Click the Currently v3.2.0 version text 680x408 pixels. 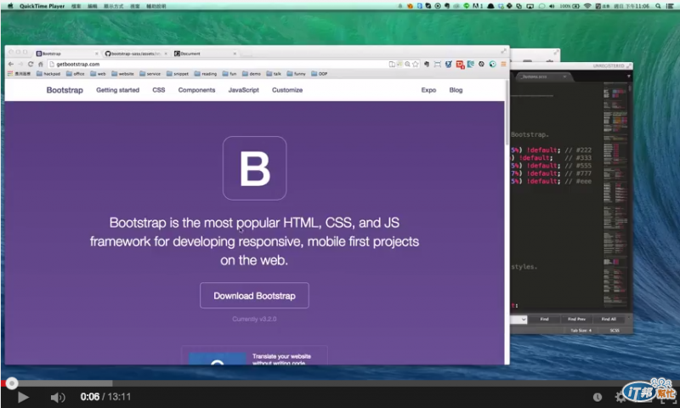(254, 319)
